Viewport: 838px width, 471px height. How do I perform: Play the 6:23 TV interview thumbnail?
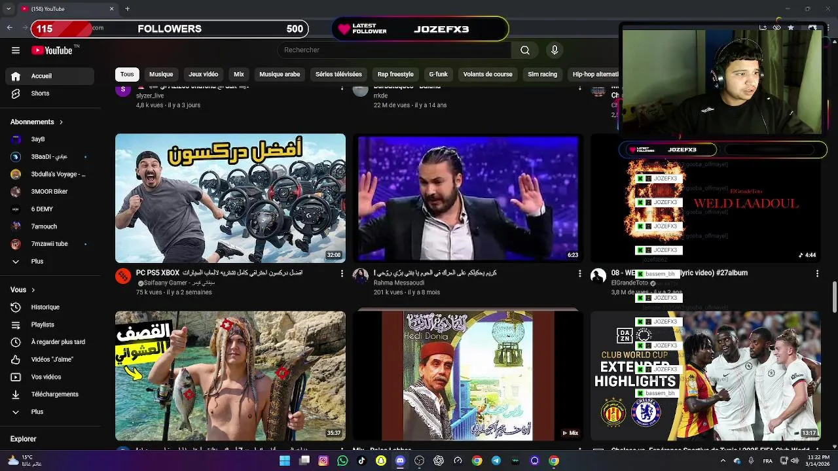click(x=468, y=198)
